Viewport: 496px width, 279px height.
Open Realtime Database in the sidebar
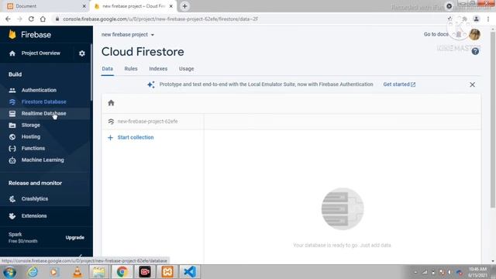43,114
